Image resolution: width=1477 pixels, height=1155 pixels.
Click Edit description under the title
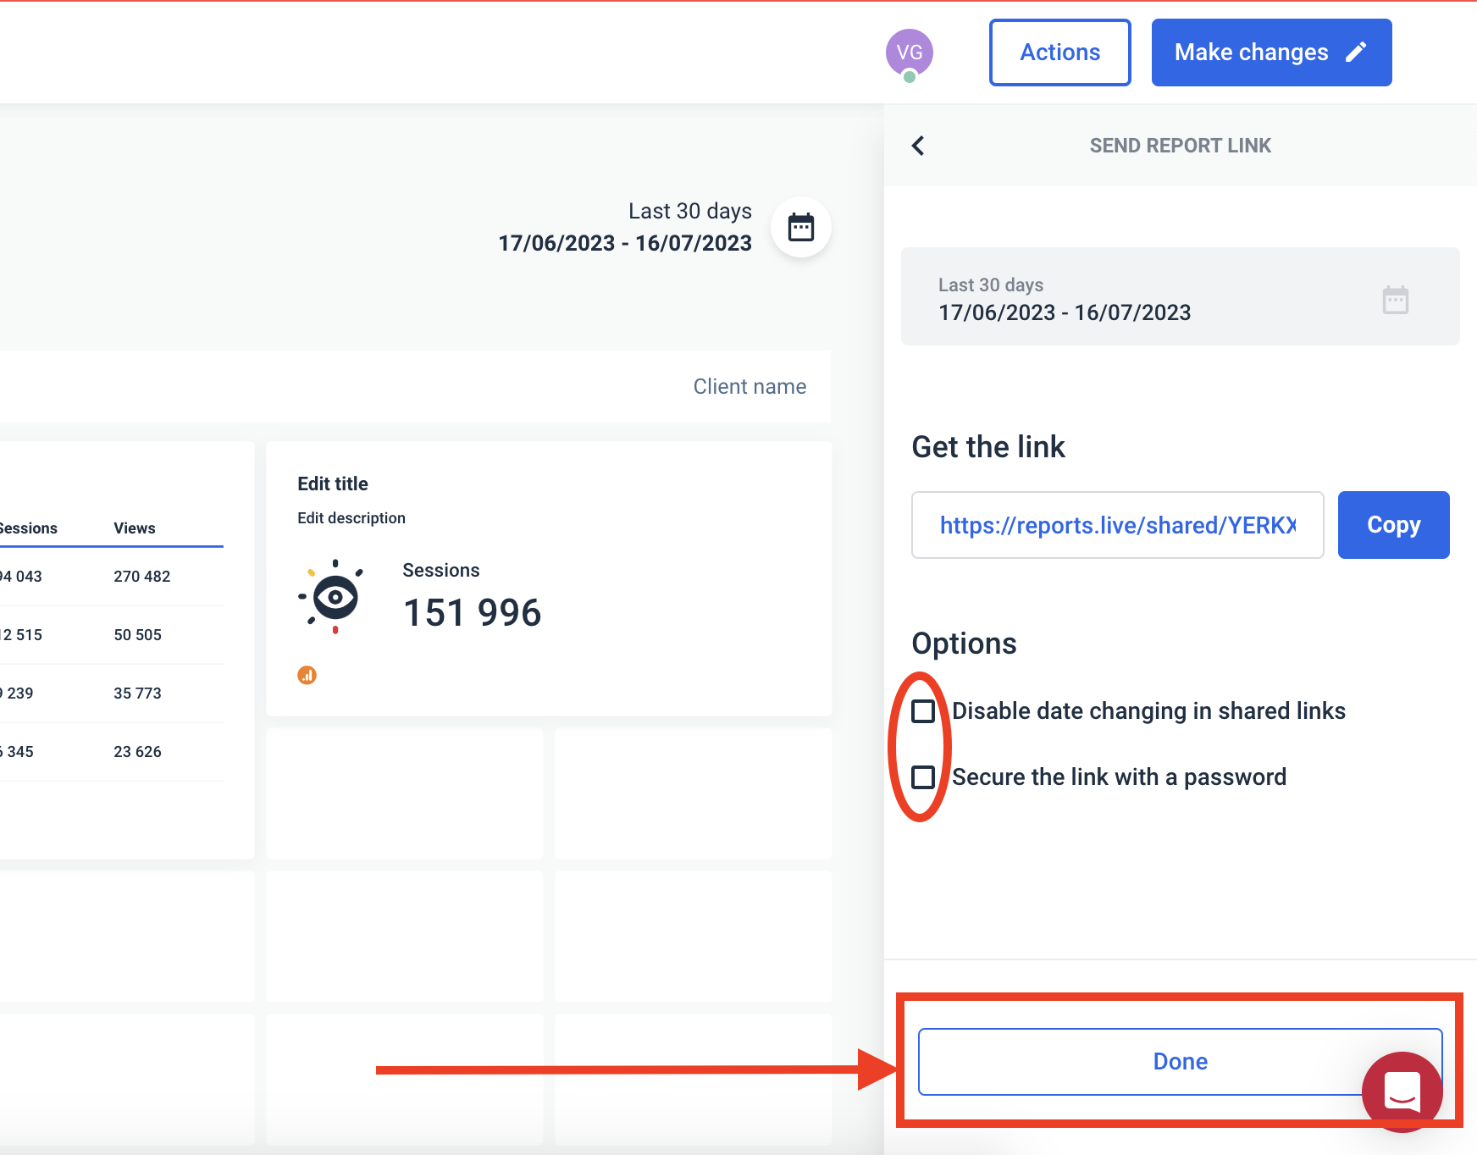351,517
